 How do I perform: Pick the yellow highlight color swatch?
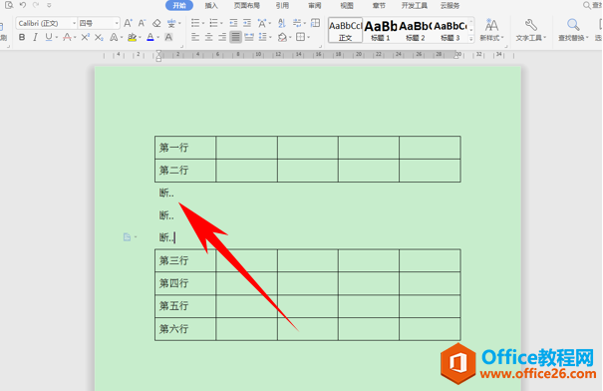[x=132, y=37]
